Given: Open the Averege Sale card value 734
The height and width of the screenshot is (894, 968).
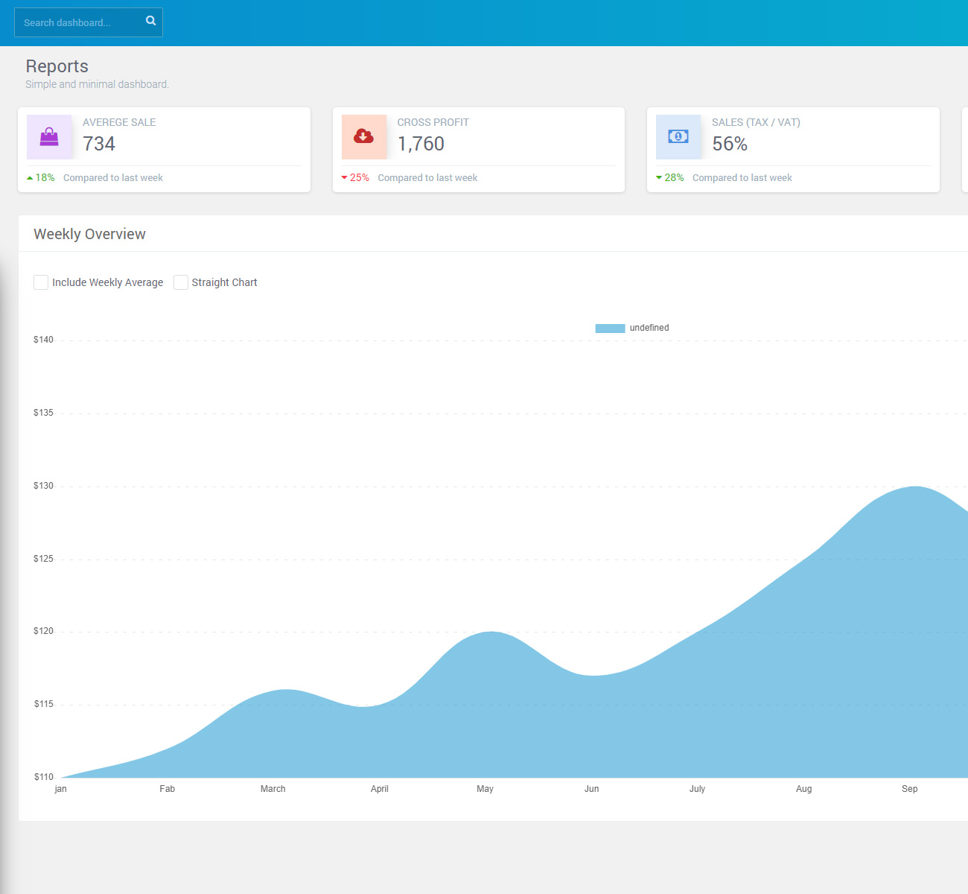Looking at the screenshot, I should [x=99, y=144].
